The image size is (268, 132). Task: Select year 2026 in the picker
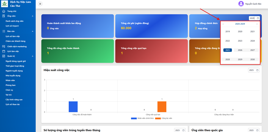(240, 50)
